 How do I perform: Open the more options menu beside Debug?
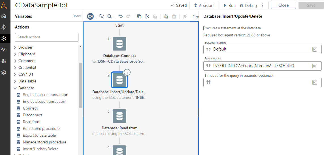click(x=262, y=5)
